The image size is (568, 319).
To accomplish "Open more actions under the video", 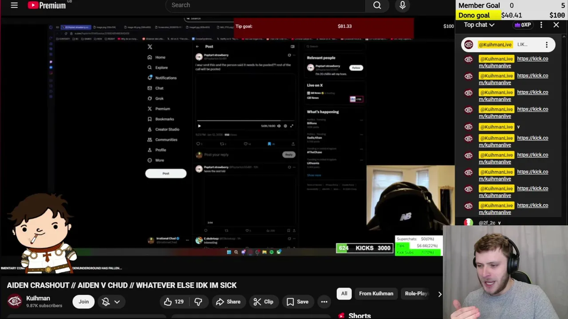I will 324,302.
